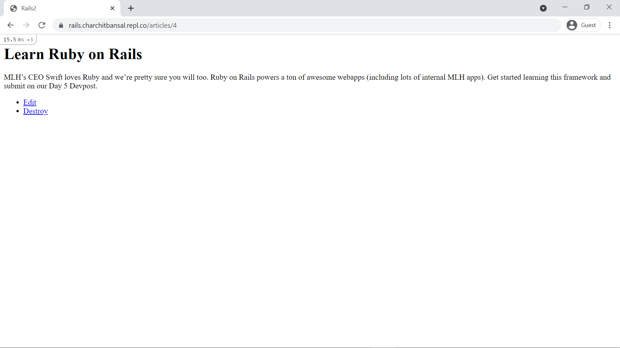The image size is (620, 348).
Task: Open the tab search dropdown arrow
Action: tap(543, 8)
